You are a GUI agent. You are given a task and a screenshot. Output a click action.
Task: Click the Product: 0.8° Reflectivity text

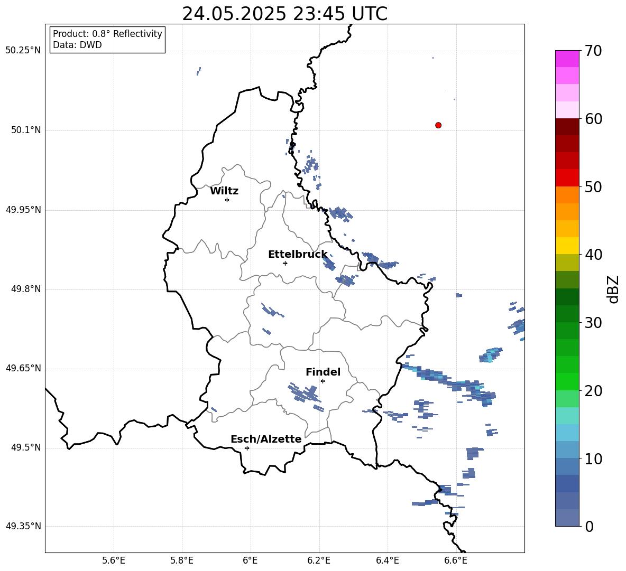tap(107, 34)
